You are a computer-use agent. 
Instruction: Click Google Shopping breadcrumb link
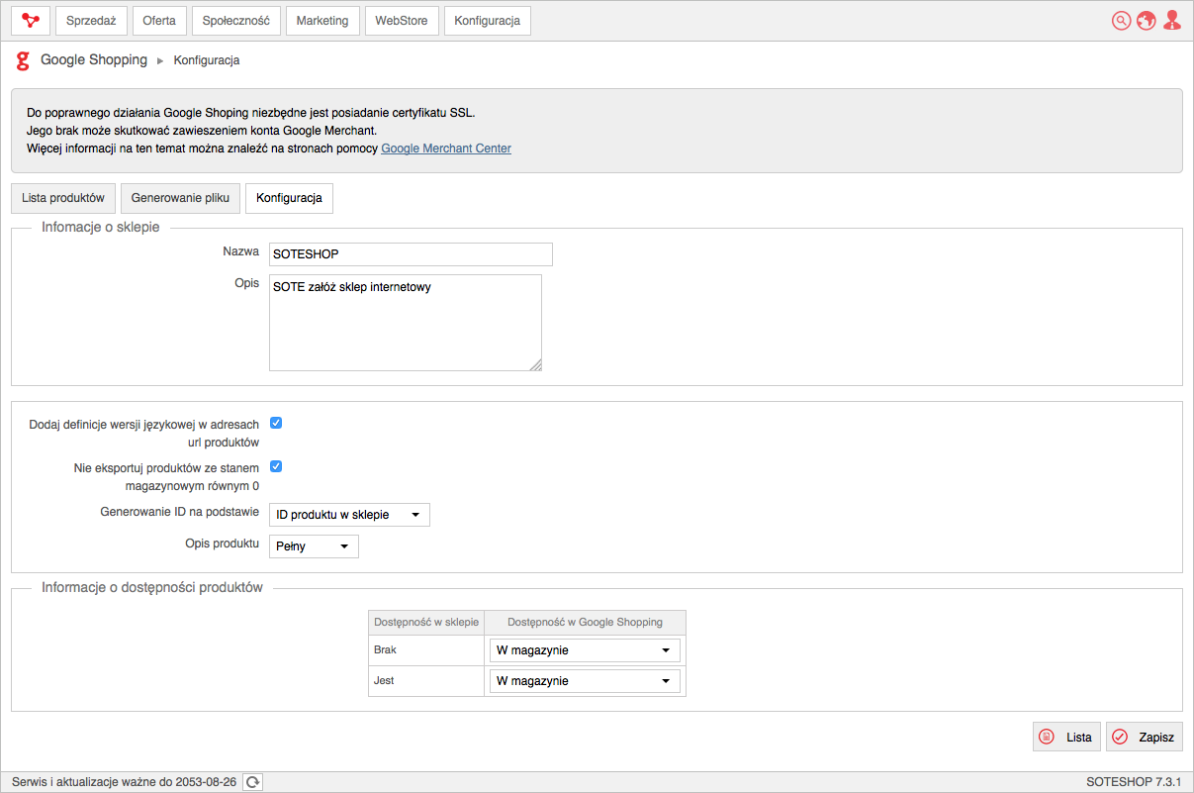coord(94,60)
